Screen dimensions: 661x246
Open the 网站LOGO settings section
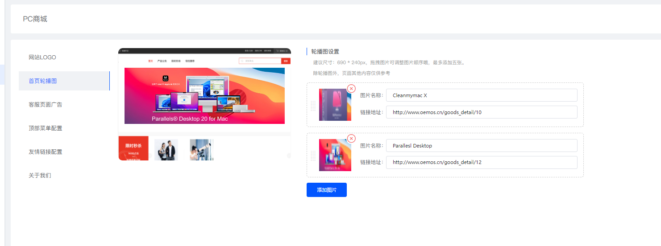(x=42, y=57)
